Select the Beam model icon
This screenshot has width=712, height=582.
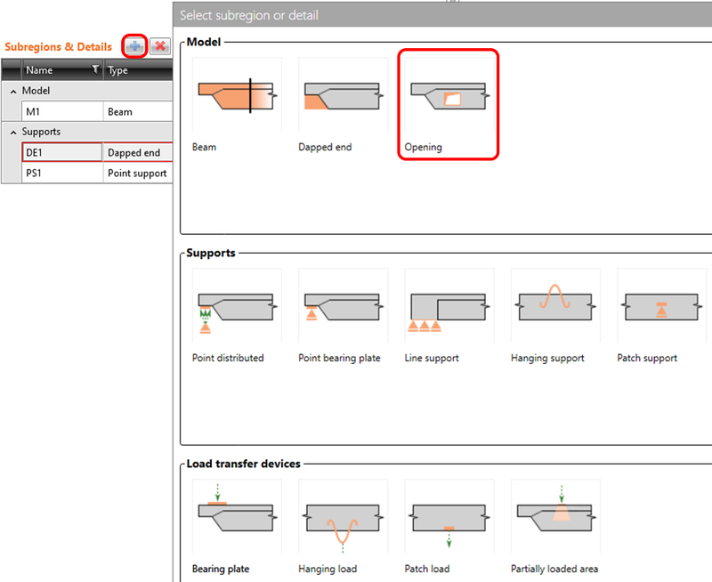236,95
